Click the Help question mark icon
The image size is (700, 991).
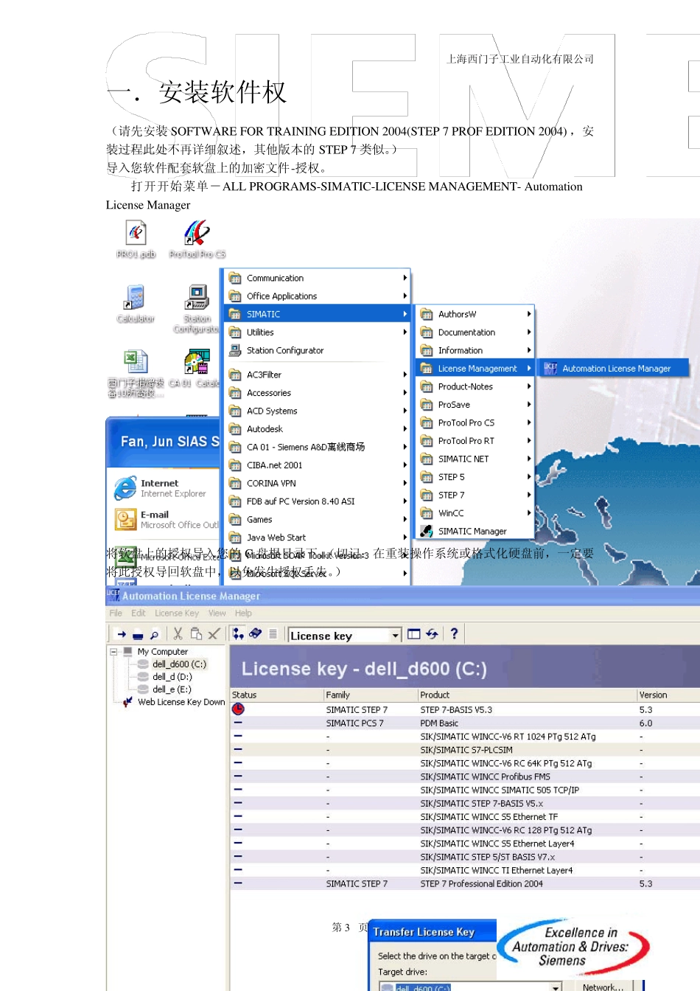[454, 633]
